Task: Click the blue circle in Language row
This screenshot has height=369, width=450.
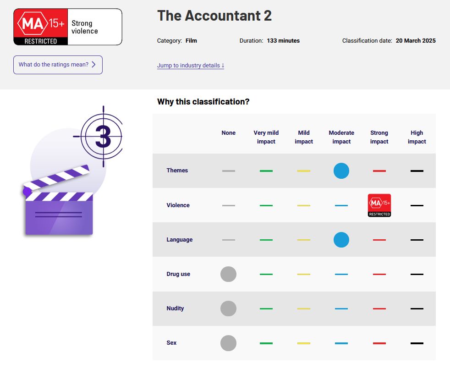Action: point(341,240)
